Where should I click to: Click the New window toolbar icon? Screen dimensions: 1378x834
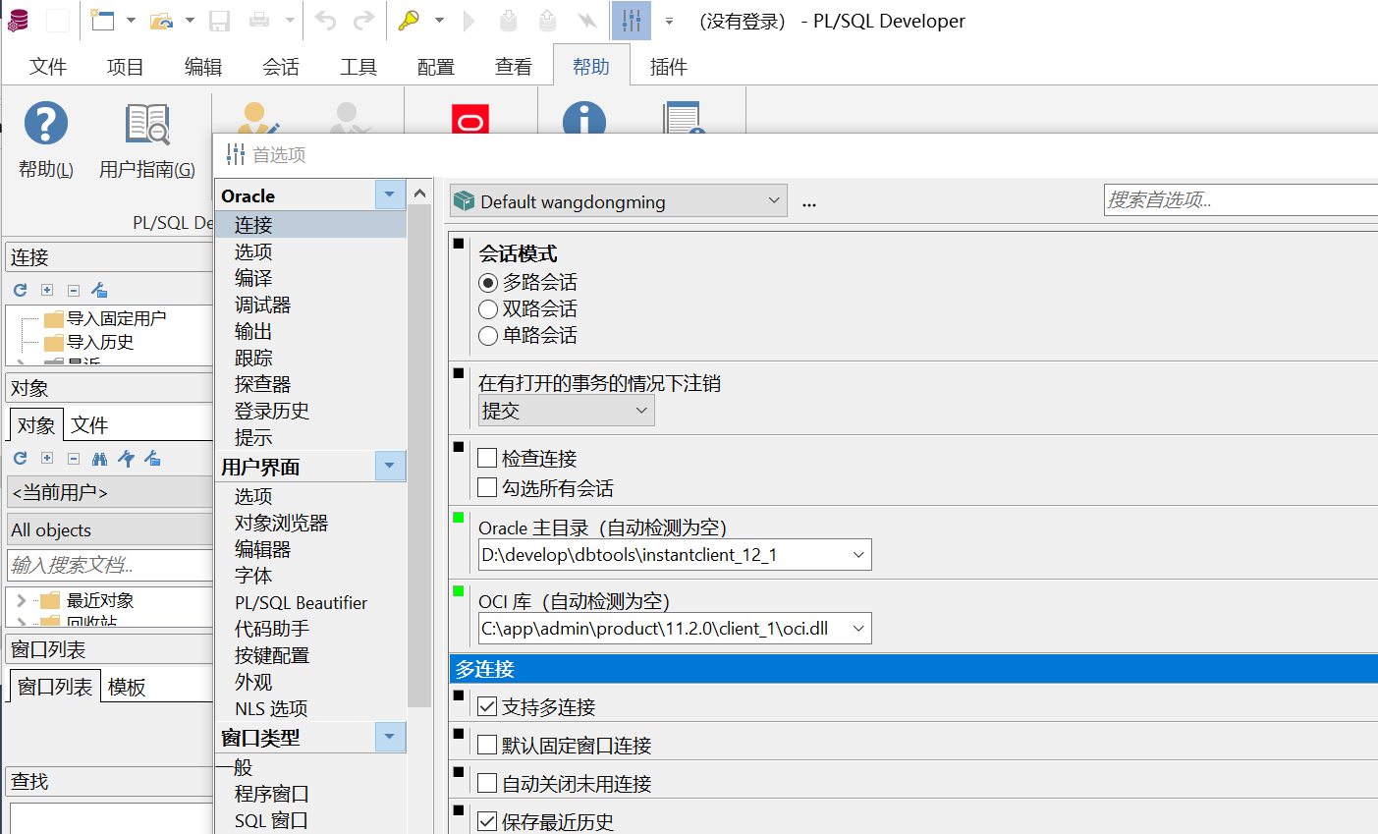coord(102,21)
